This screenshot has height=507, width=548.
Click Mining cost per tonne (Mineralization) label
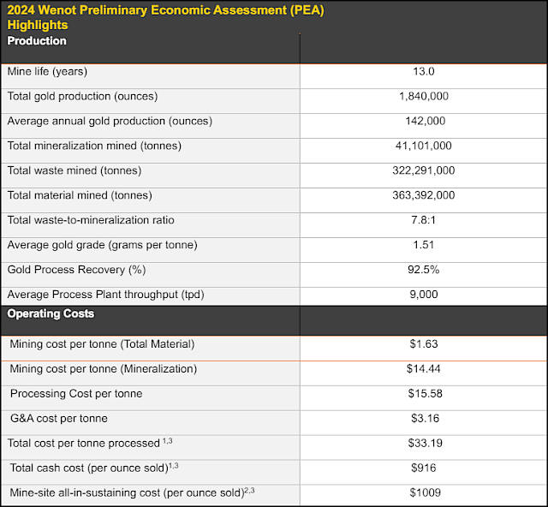[104, 370]
